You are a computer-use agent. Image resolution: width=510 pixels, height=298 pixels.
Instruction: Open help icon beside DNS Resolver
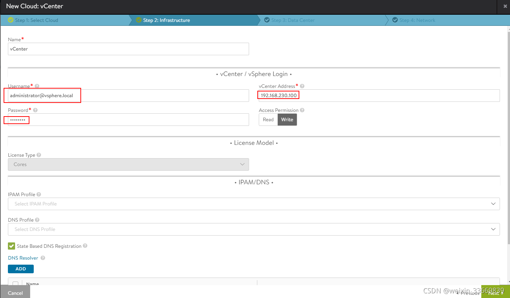43,258
